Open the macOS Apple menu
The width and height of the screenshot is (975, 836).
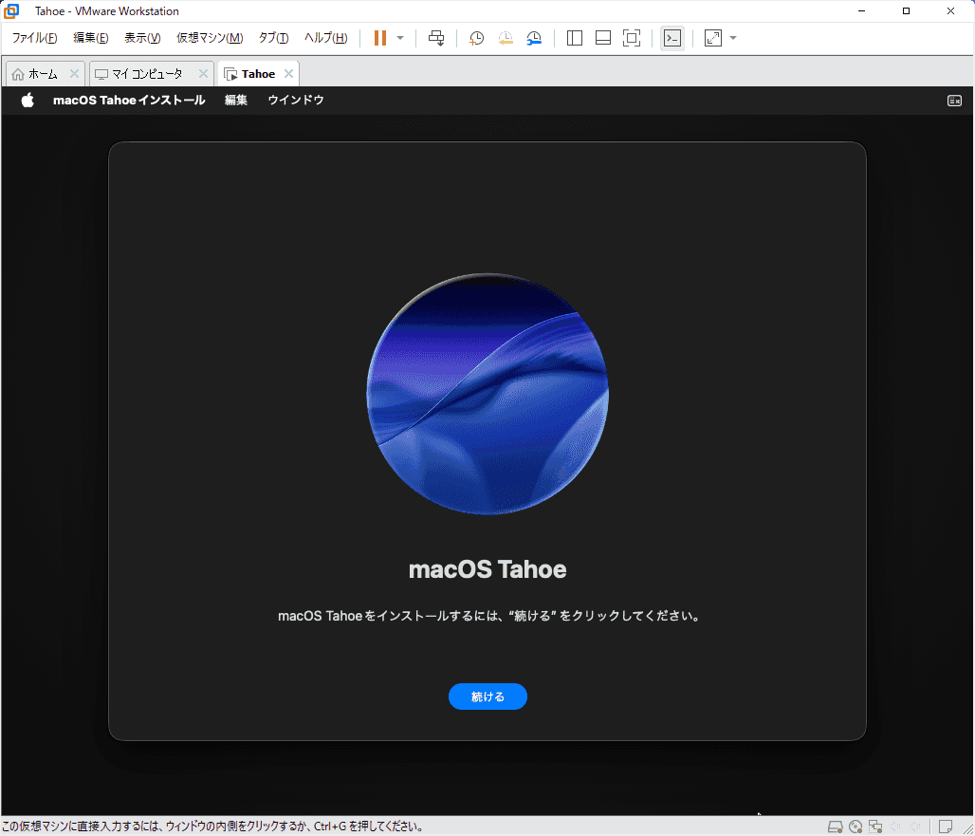point(28,101)
